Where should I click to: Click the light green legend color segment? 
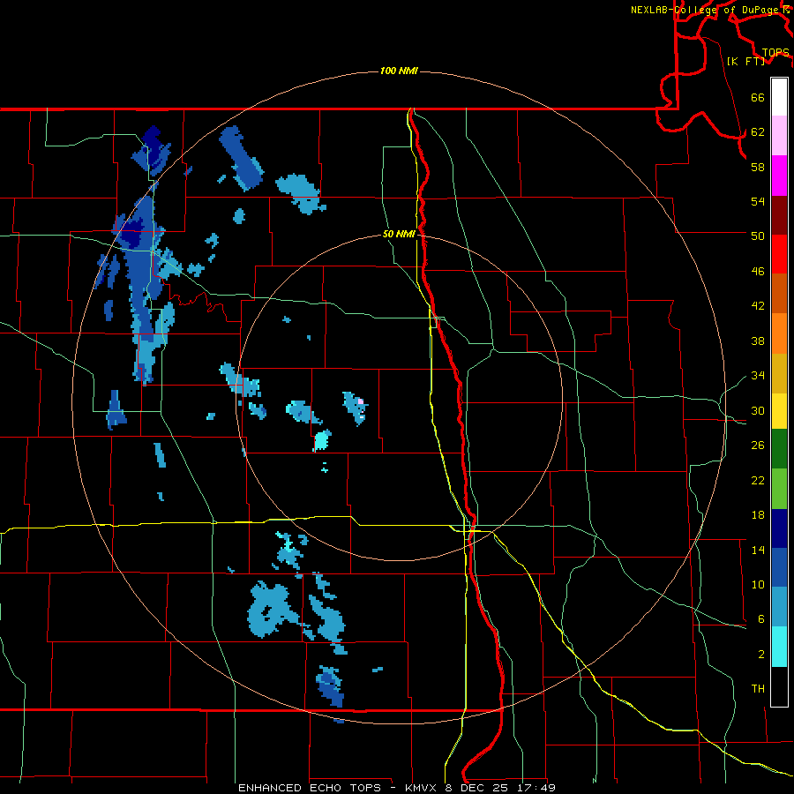coord(779,489)
